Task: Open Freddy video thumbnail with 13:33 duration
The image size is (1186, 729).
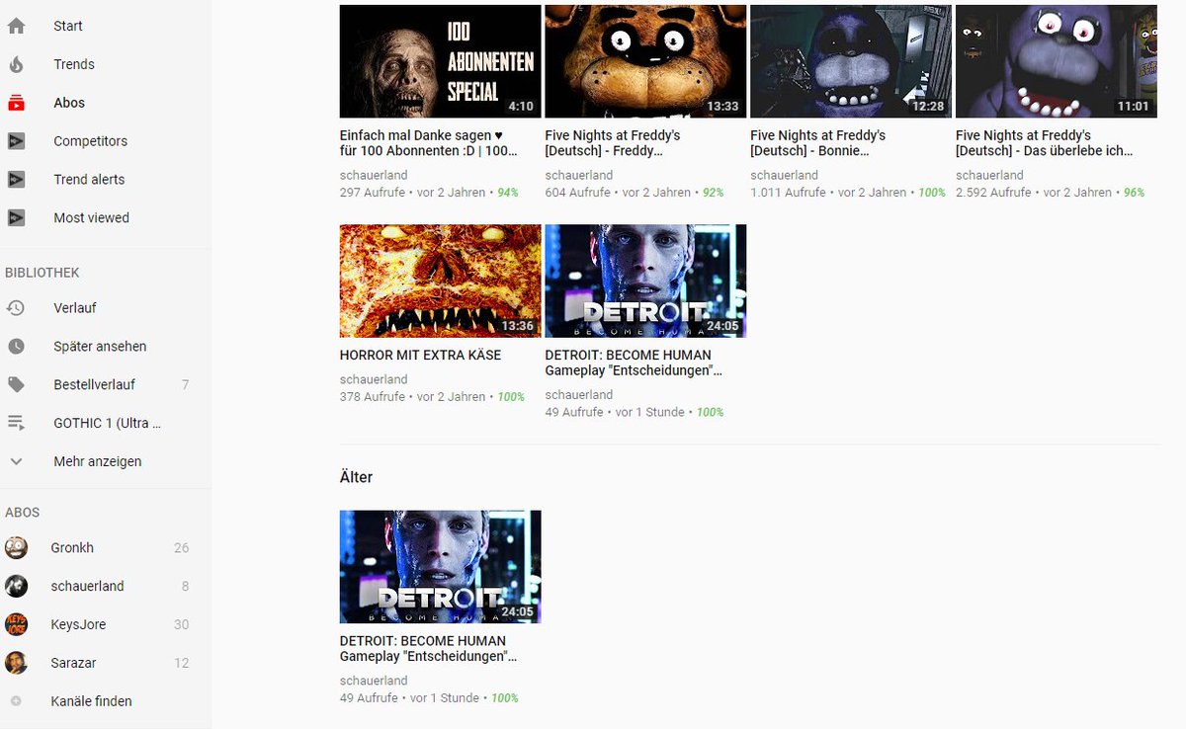Action: (x=645, y=61)
